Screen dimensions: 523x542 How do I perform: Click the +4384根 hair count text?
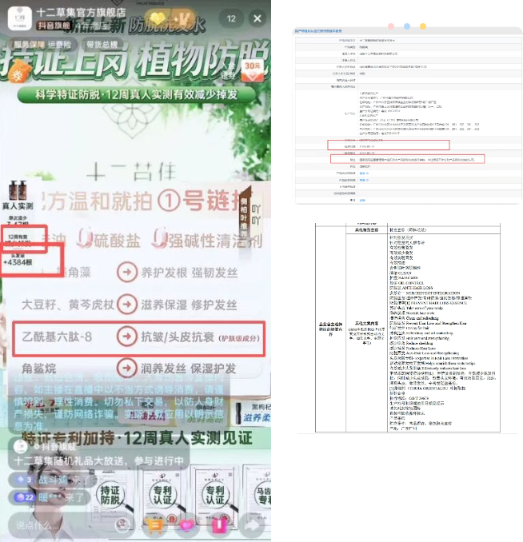pos(18,262)
